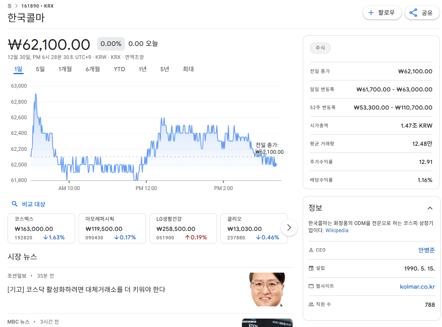Switch chart to 5년 range
This screenshot has width=442, height=327.
(x=165, y=69)
